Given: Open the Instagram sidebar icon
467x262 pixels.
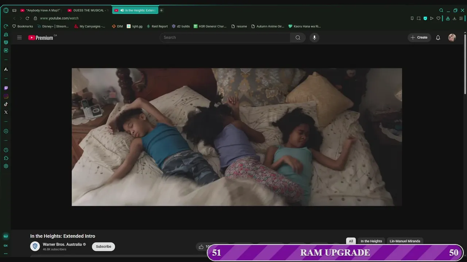Looking at the screenshot, I should pyautogui.click(x=6, y=96).
